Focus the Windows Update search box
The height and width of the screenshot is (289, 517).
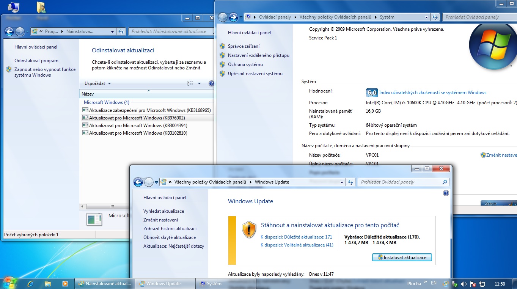coord(404,182)
